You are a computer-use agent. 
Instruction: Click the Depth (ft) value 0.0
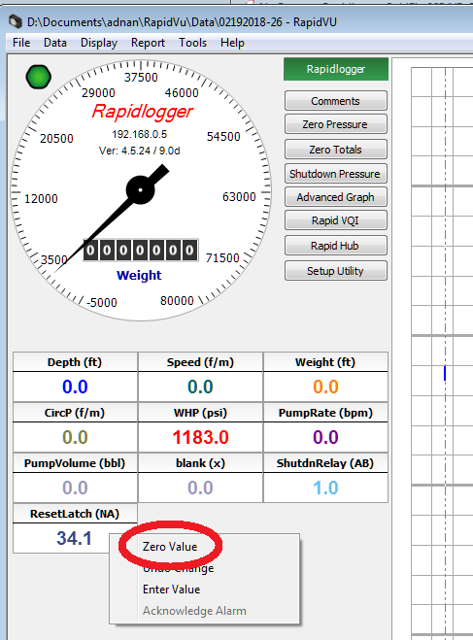(x=75, y=387)
